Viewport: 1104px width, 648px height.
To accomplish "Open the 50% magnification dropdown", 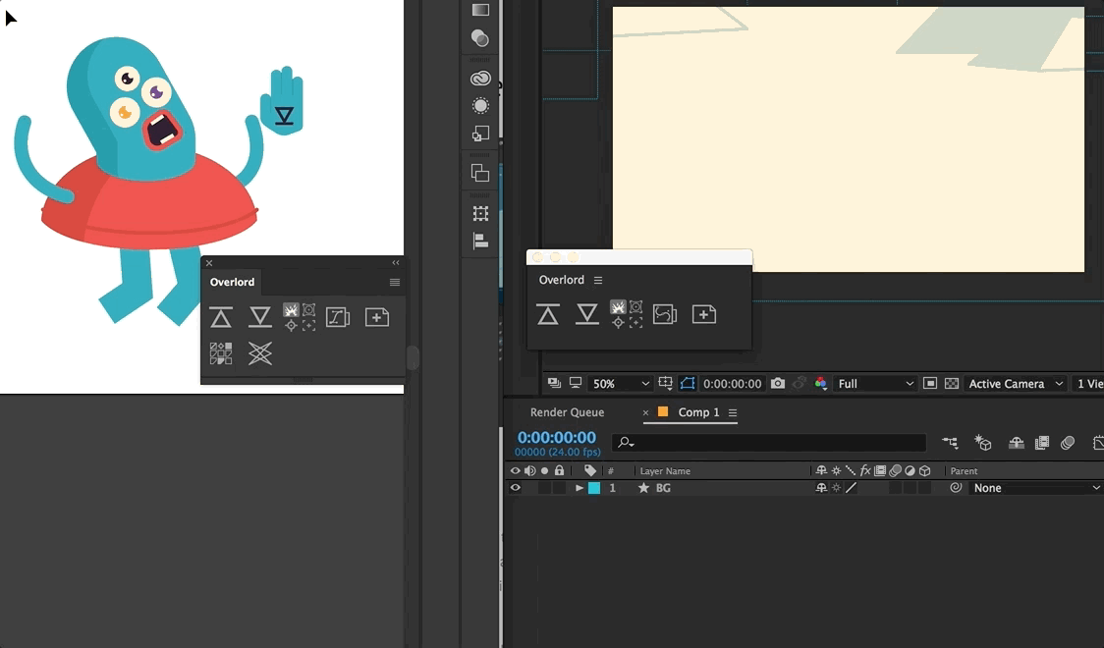I will tap(621, 384).
